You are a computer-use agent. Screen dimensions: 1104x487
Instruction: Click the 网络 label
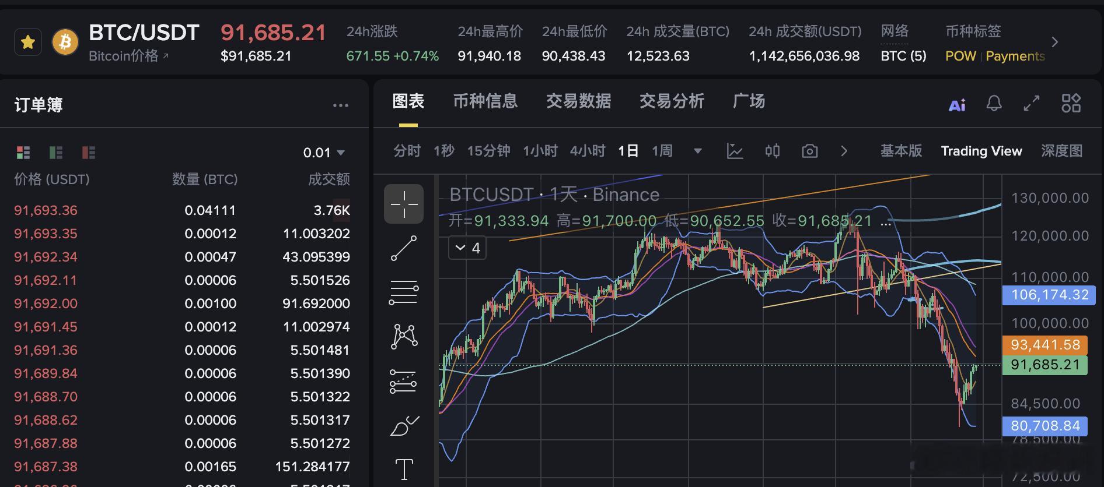pos(895,31)
